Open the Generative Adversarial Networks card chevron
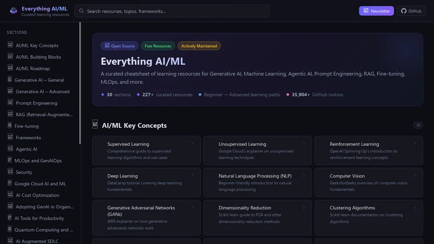 [192, 207]
